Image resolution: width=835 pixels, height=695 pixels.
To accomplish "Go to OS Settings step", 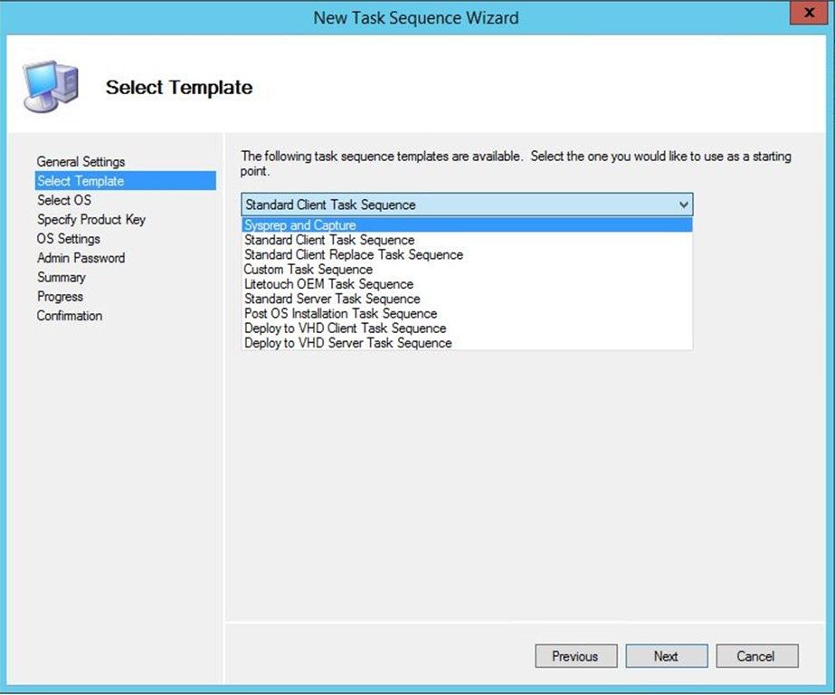I will coord(68,239).
